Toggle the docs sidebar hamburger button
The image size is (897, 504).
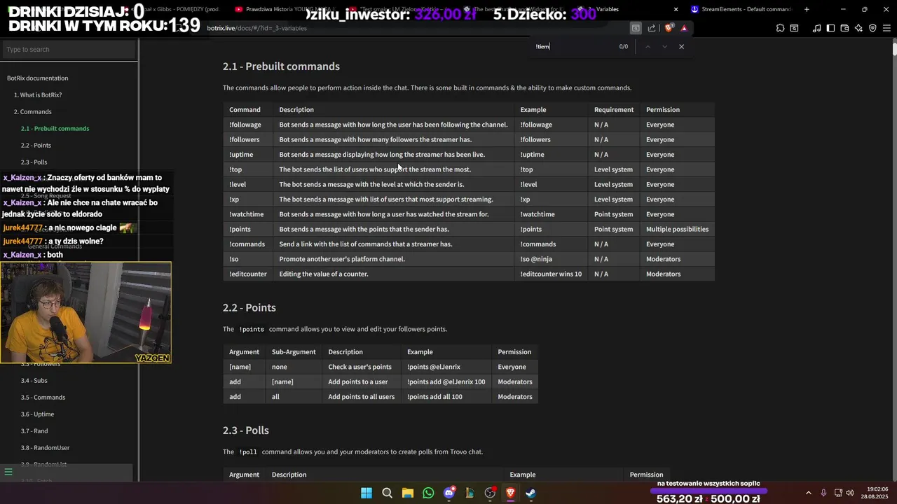point(8,472)
